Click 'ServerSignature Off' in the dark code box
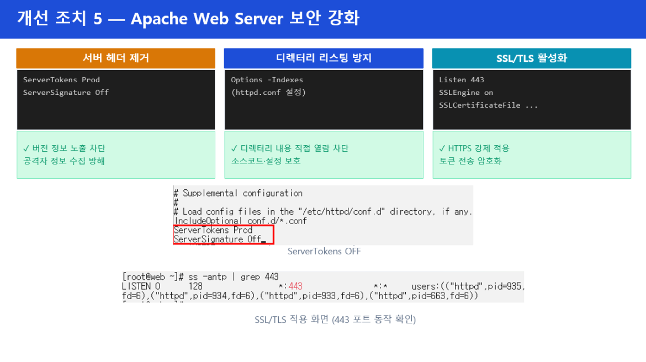Viewport: 646px width, 362px height. (66, 93)
